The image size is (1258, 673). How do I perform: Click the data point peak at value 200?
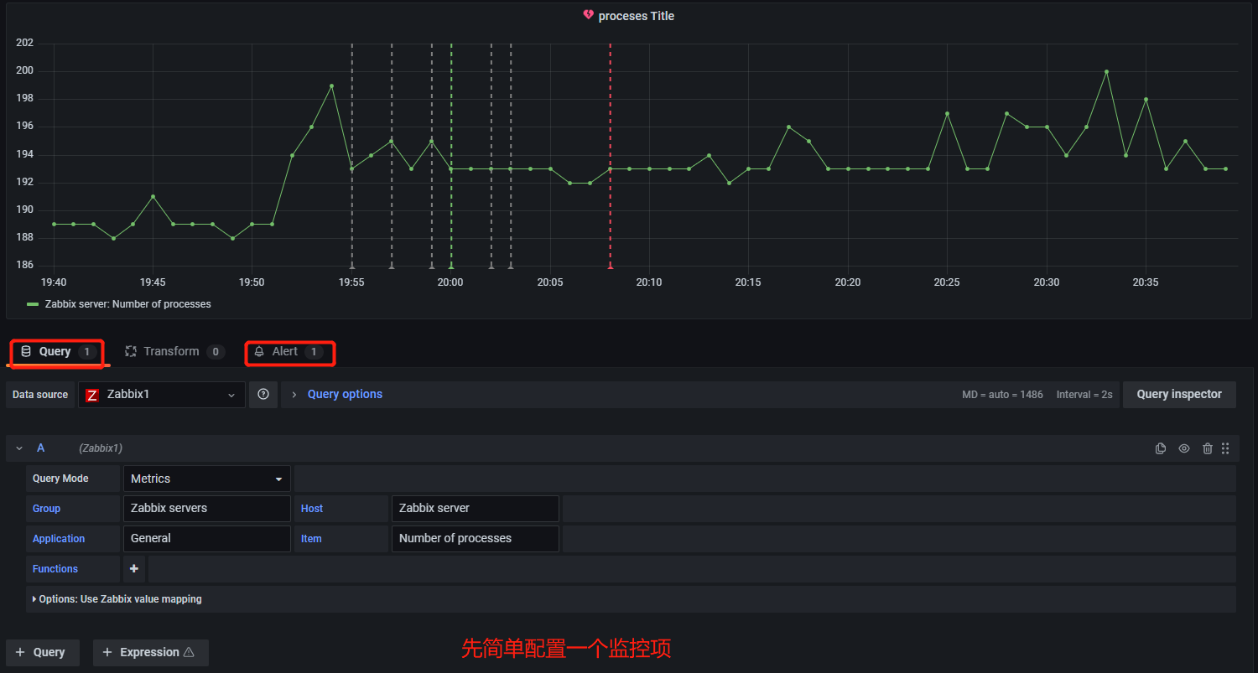click(1106, 71)
